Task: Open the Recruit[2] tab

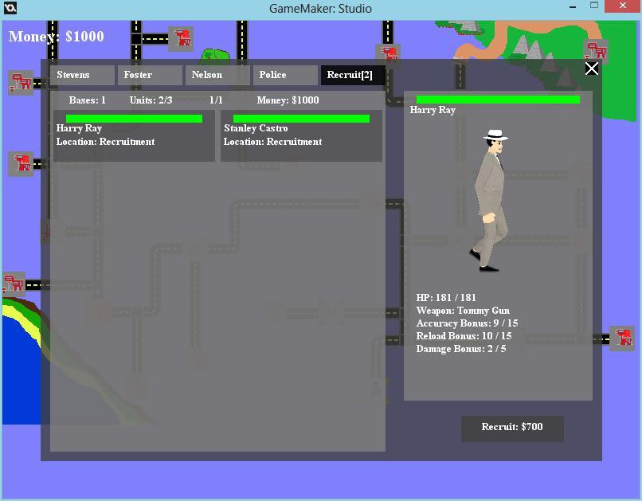Action: [353, 75]
